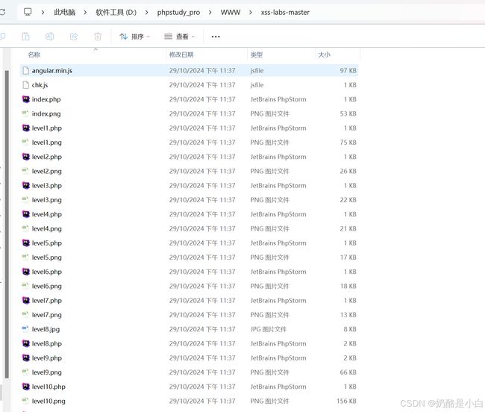This screenshot has height=412, width=485.
Task: Click the PhpStorm icon of level3.php
Action: click(26, 186)
